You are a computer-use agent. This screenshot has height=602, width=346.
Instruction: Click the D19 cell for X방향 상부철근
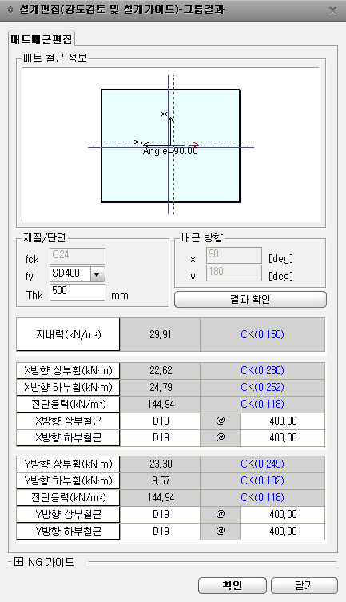[x=160, y=421]
